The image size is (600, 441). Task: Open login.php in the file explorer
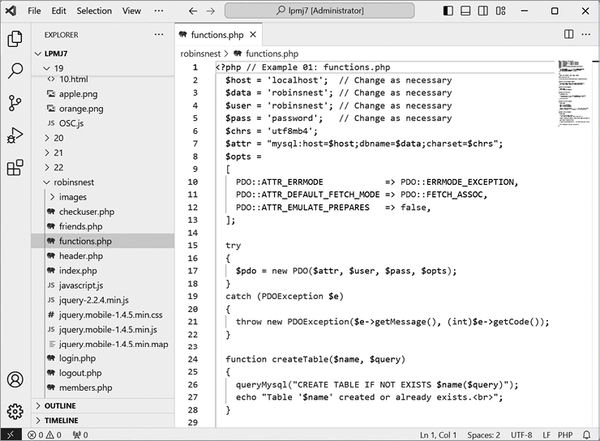click(77, 358)
